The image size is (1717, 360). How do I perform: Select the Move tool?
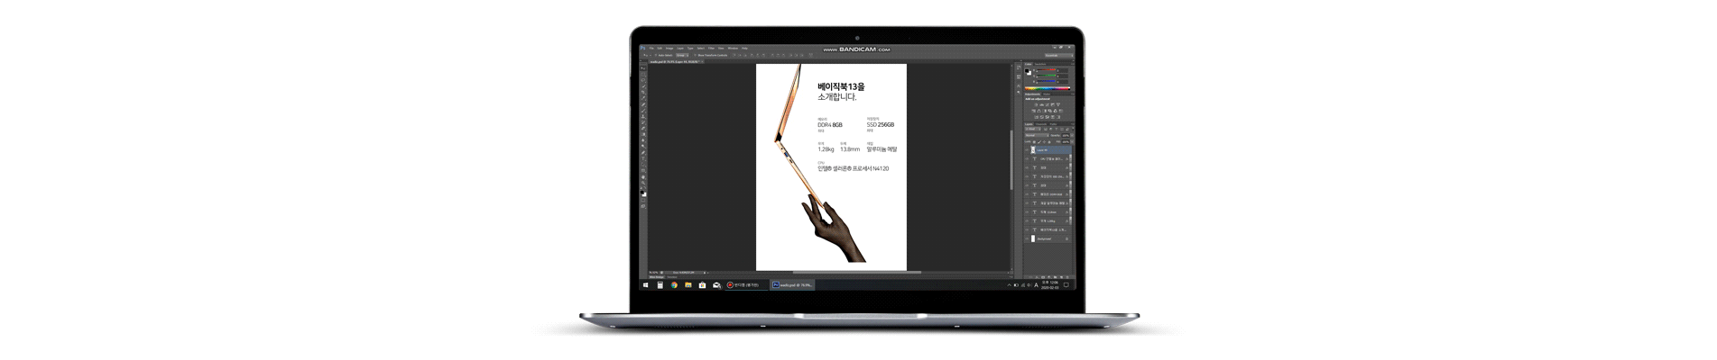643,67
